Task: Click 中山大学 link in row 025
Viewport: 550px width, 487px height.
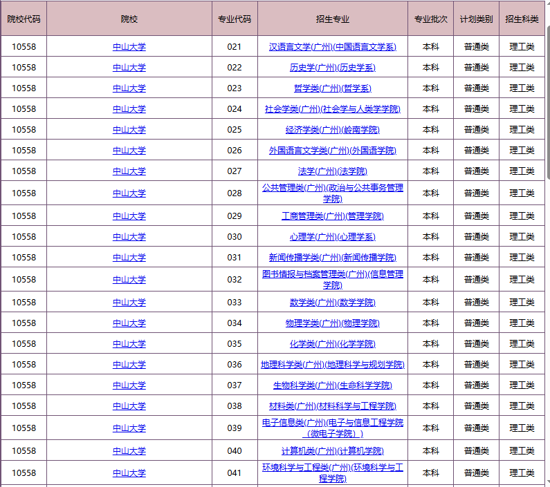Action: pyautogui.click(x=129, y=130)
